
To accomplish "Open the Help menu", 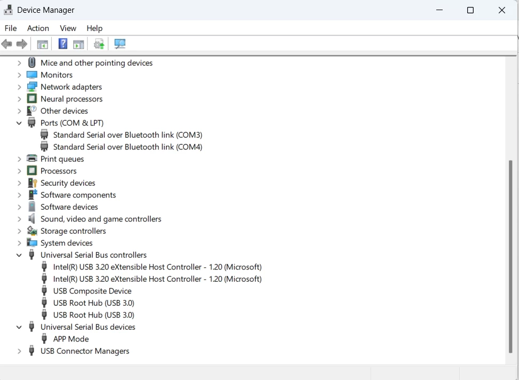I will click(x=95, y=28).
